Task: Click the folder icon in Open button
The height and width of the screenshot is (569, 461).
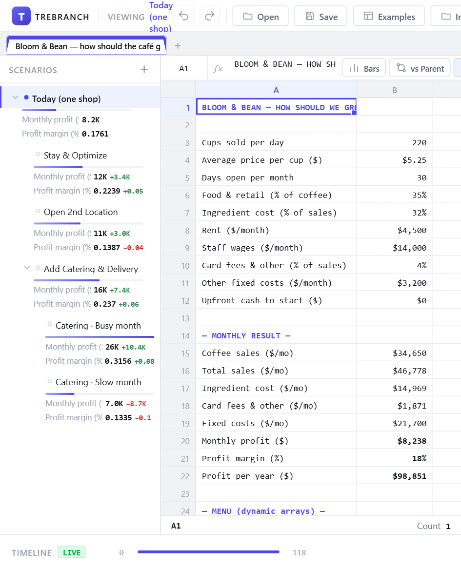Action: (x=247, y=16)
